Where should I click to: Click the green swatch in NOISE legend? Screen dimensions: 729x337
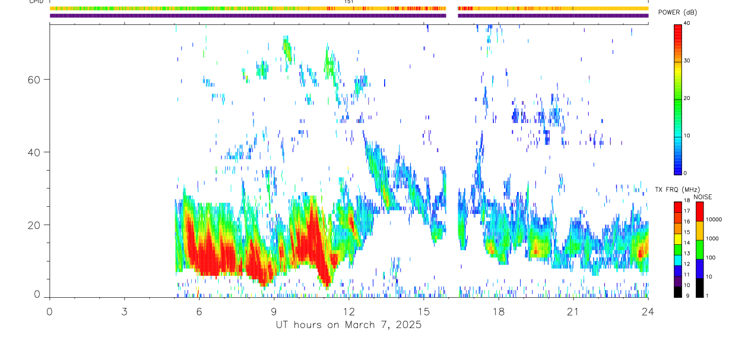699,250
